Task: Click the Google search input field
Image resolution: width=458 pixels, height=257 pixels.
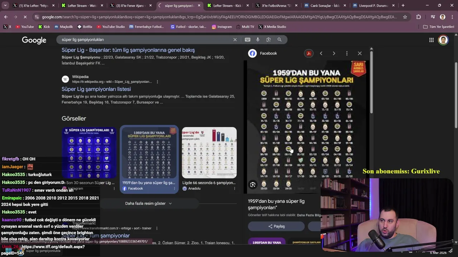Action: [x=145, y=40]
